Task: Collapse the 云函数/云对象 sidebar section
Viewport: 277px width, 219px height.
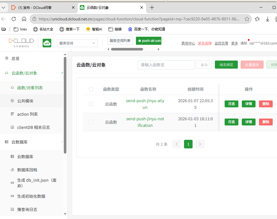Action: click(62, 73)
